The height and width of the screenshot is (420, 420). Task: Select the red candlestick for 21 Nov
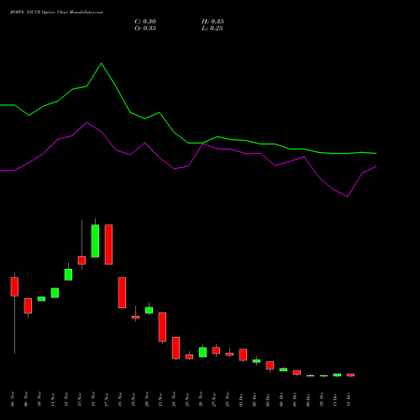coord(162,327)
